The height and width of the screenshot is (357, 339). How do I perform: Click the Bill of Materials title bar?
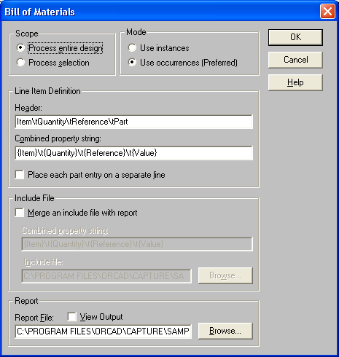(x=160, y=12)
